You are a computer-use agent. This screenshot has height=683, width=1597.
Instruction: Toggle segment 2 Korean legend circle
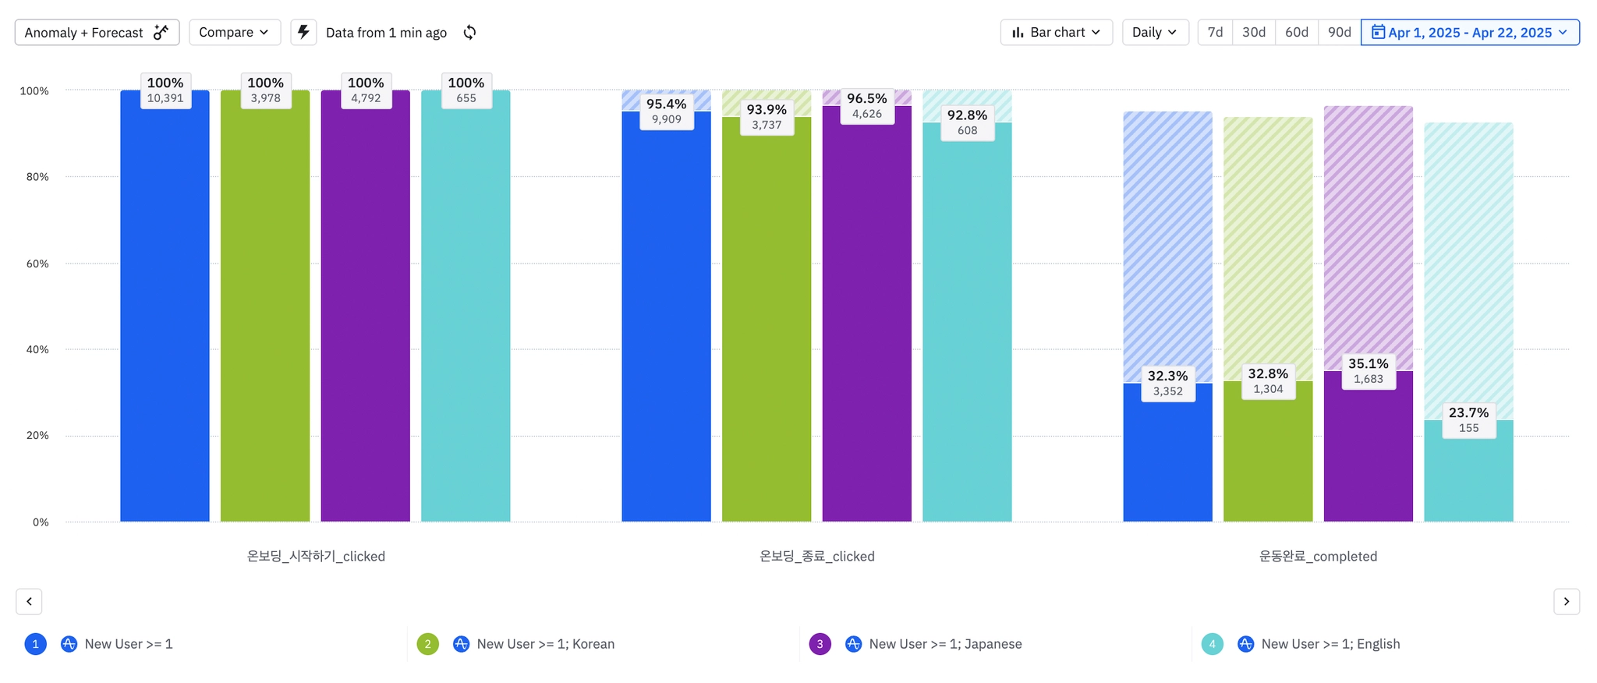[x=427, y=644]
